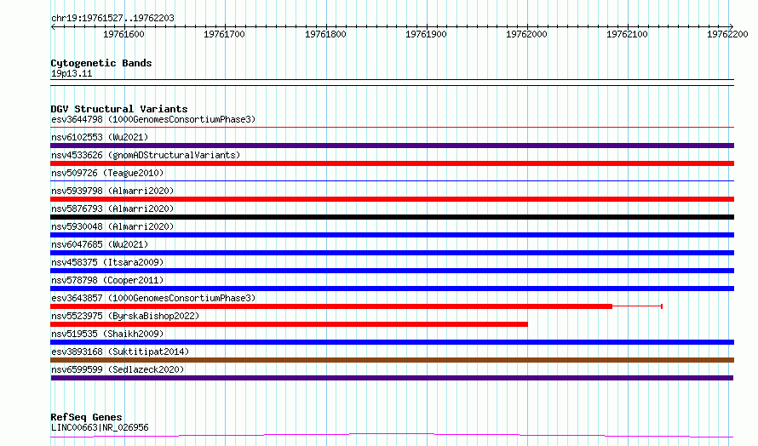The height and width of the screenshot is (446, 758).
Task: Open variant esv3644798 (1000GenomesConsortiumPhase3)
Action: pyautogui.click(x=153, y=119)
